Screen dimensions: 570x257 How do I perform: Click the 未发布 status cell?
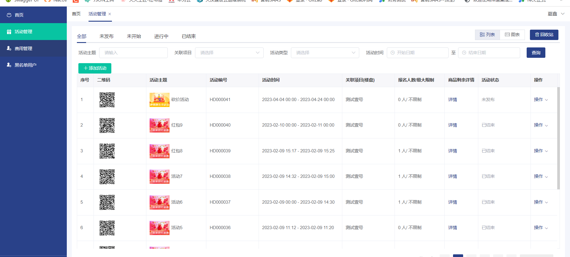coord(488,100)
